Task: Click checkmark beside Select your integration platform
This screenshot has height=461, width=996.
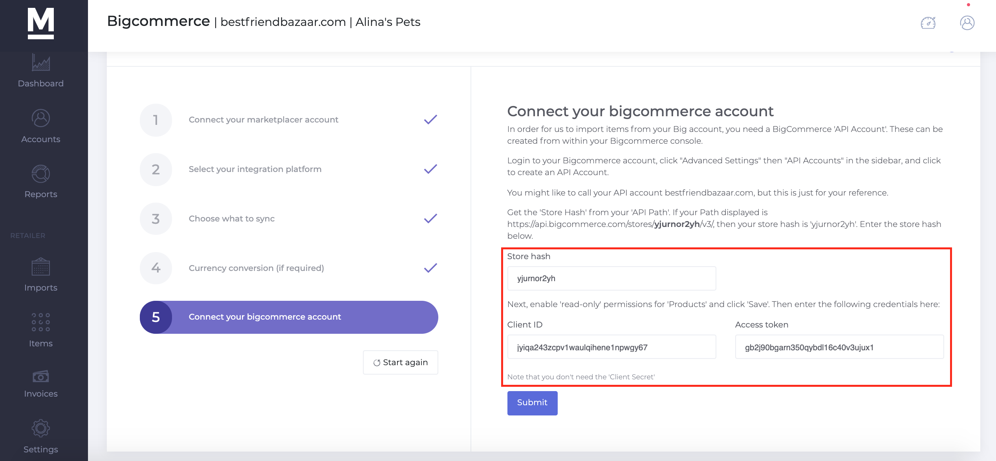Action: pos(430,169)
